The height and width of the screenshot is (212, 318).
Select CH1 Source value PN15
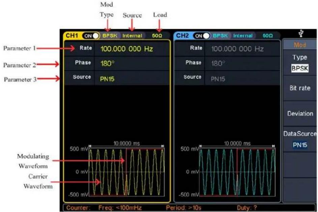click(x=107, y=79)
